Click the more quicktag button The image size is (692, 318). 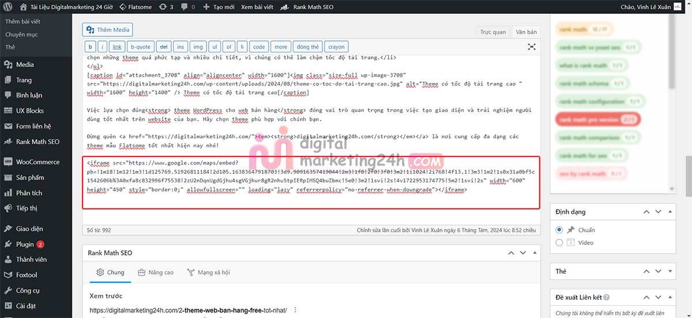(281, 47)
